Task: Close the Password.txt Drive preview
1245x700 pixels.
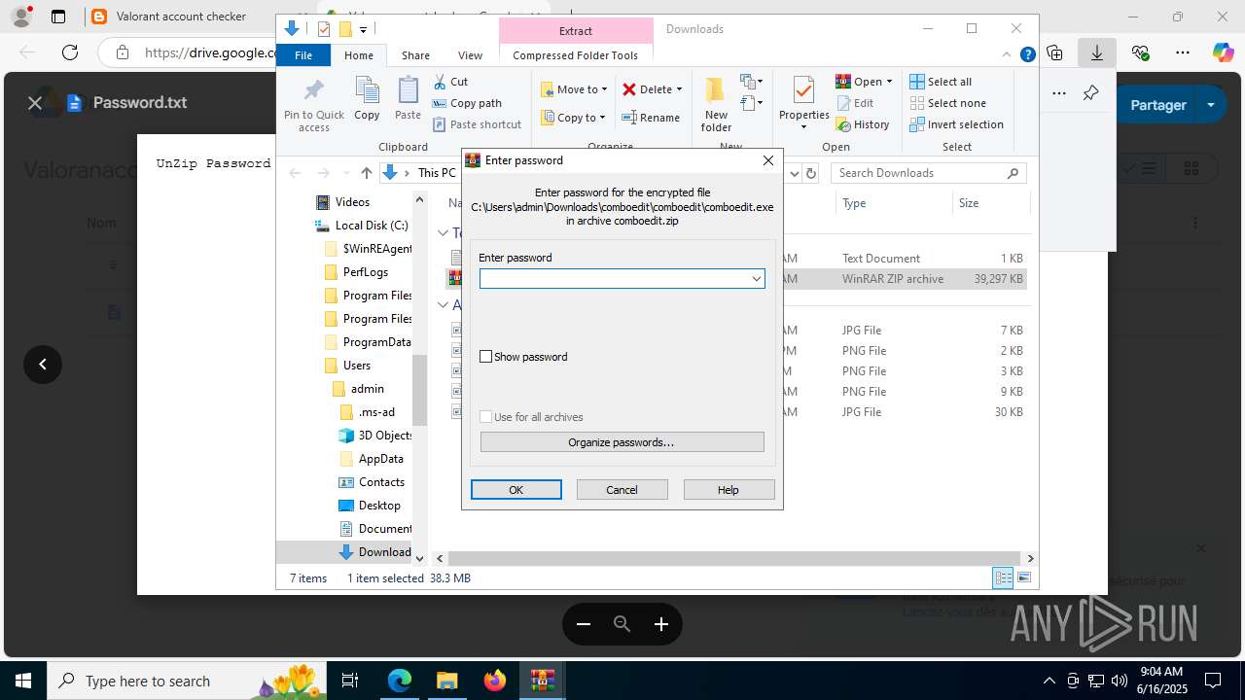Action: point(35,102)
